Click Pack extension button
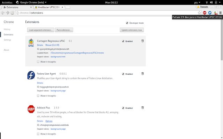The height and width of the screenshot is (139, 223). (x=64, y=30)
